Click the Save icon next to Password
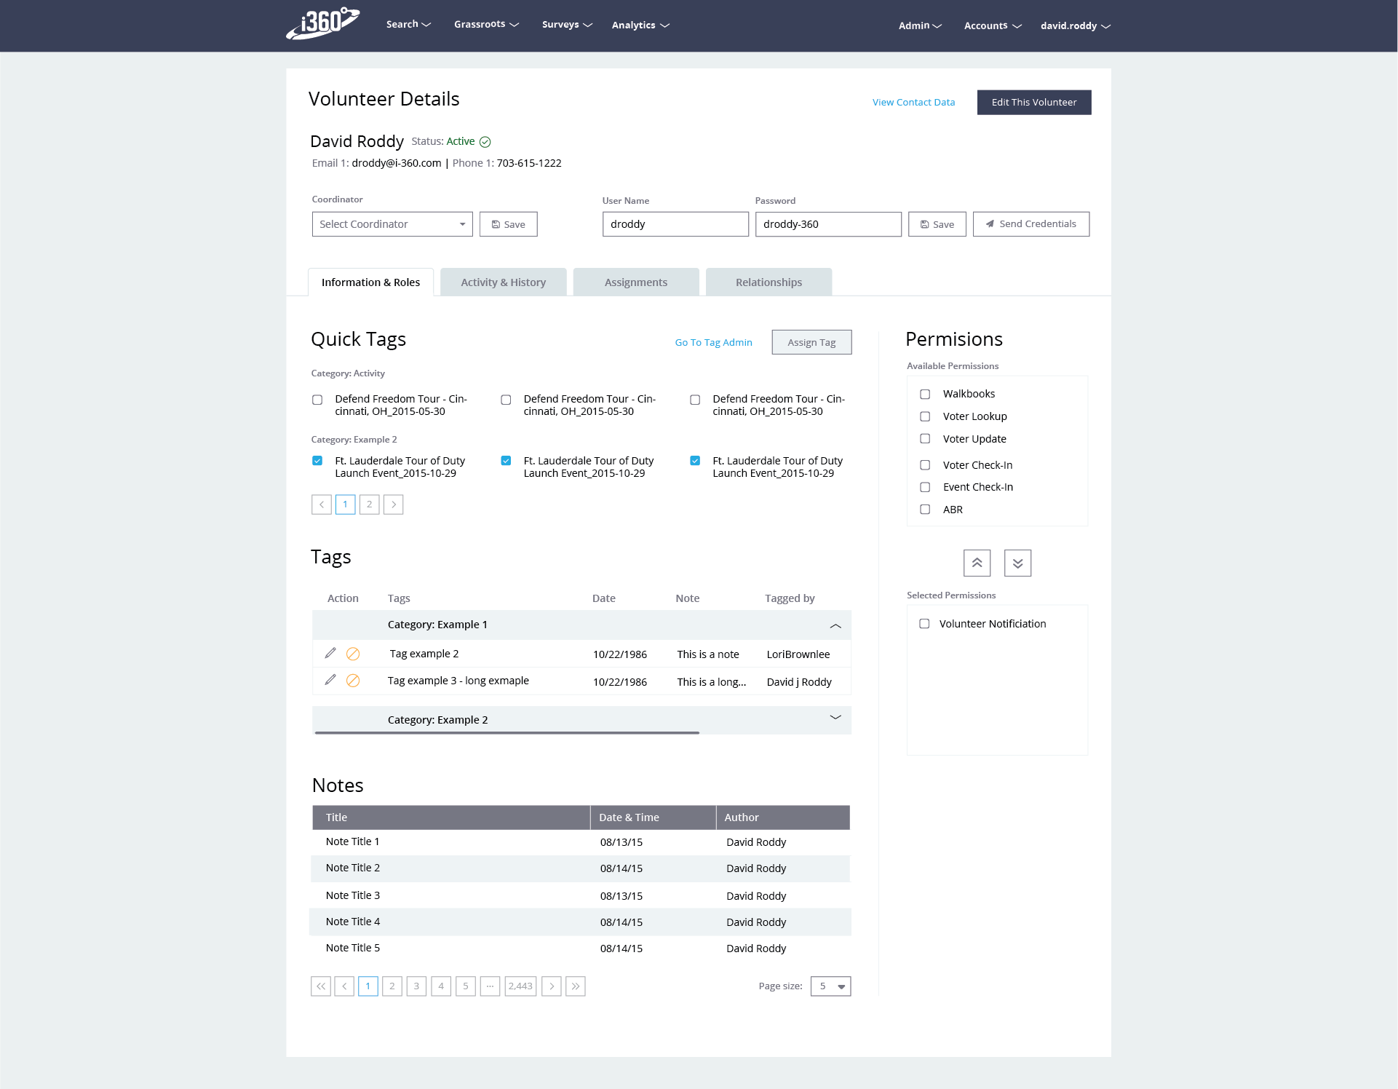 [937, 223]
